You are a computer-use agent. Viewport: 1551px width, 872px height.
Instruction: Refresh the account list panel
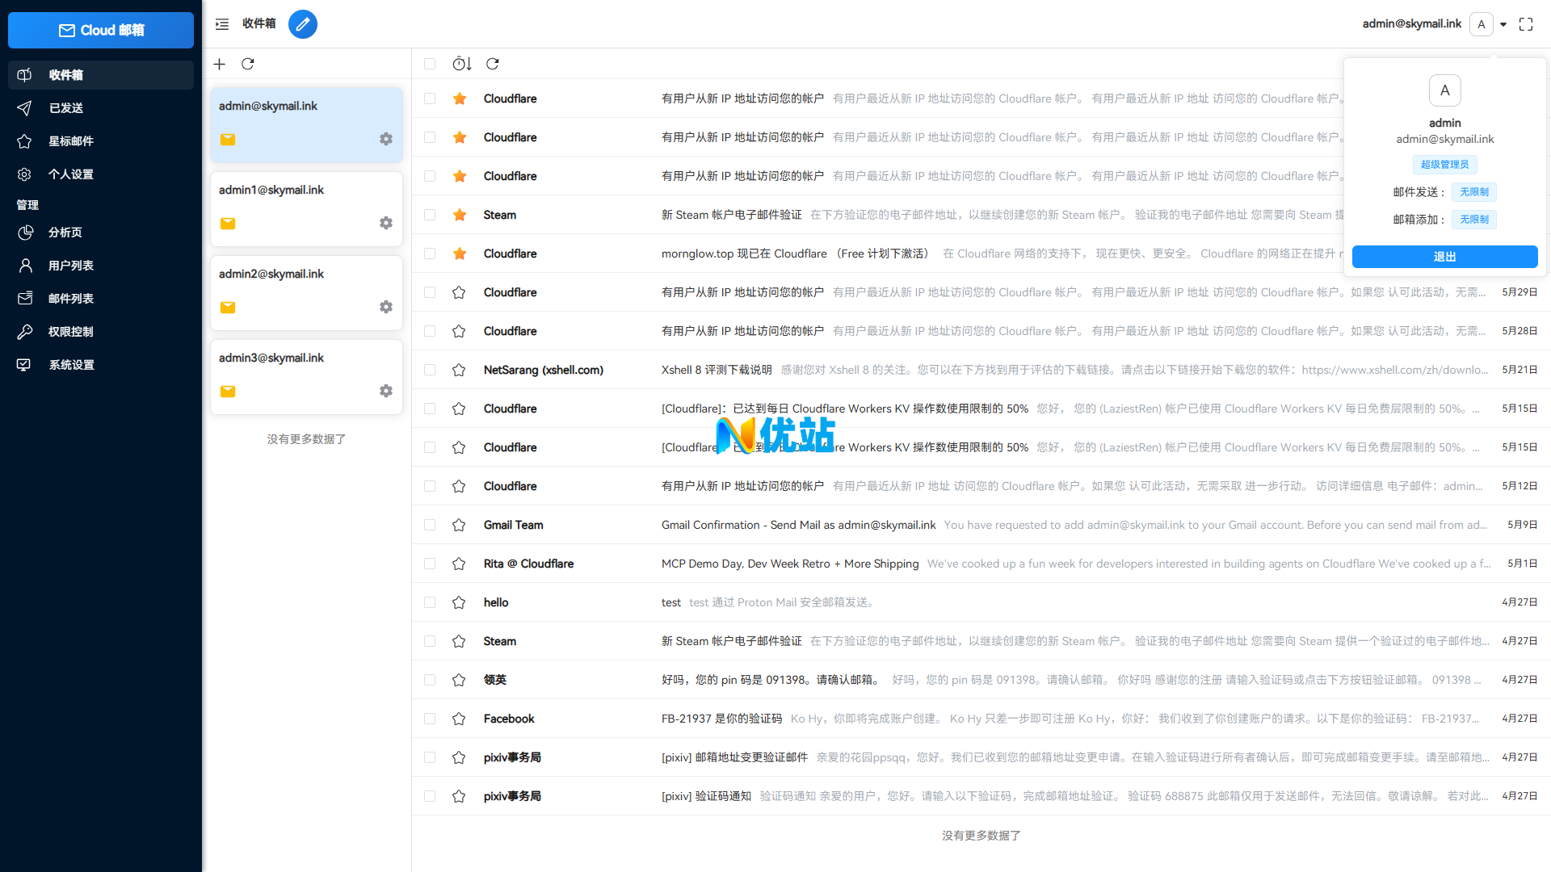click(248, 64)
